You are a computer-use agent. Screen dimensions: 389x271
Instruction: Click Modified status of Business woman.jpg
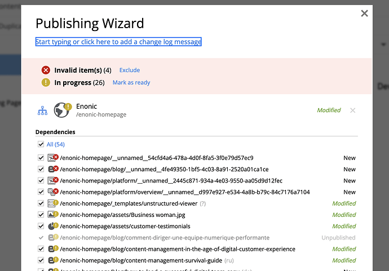click(x=344, y=215)
